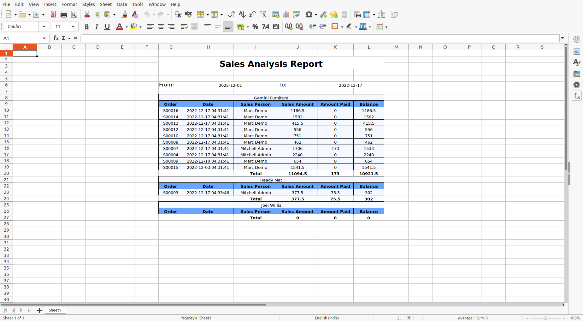This screenshot has height=321, width=583.
Task: Open the Format menu
Action: click(x=69, y=4)
